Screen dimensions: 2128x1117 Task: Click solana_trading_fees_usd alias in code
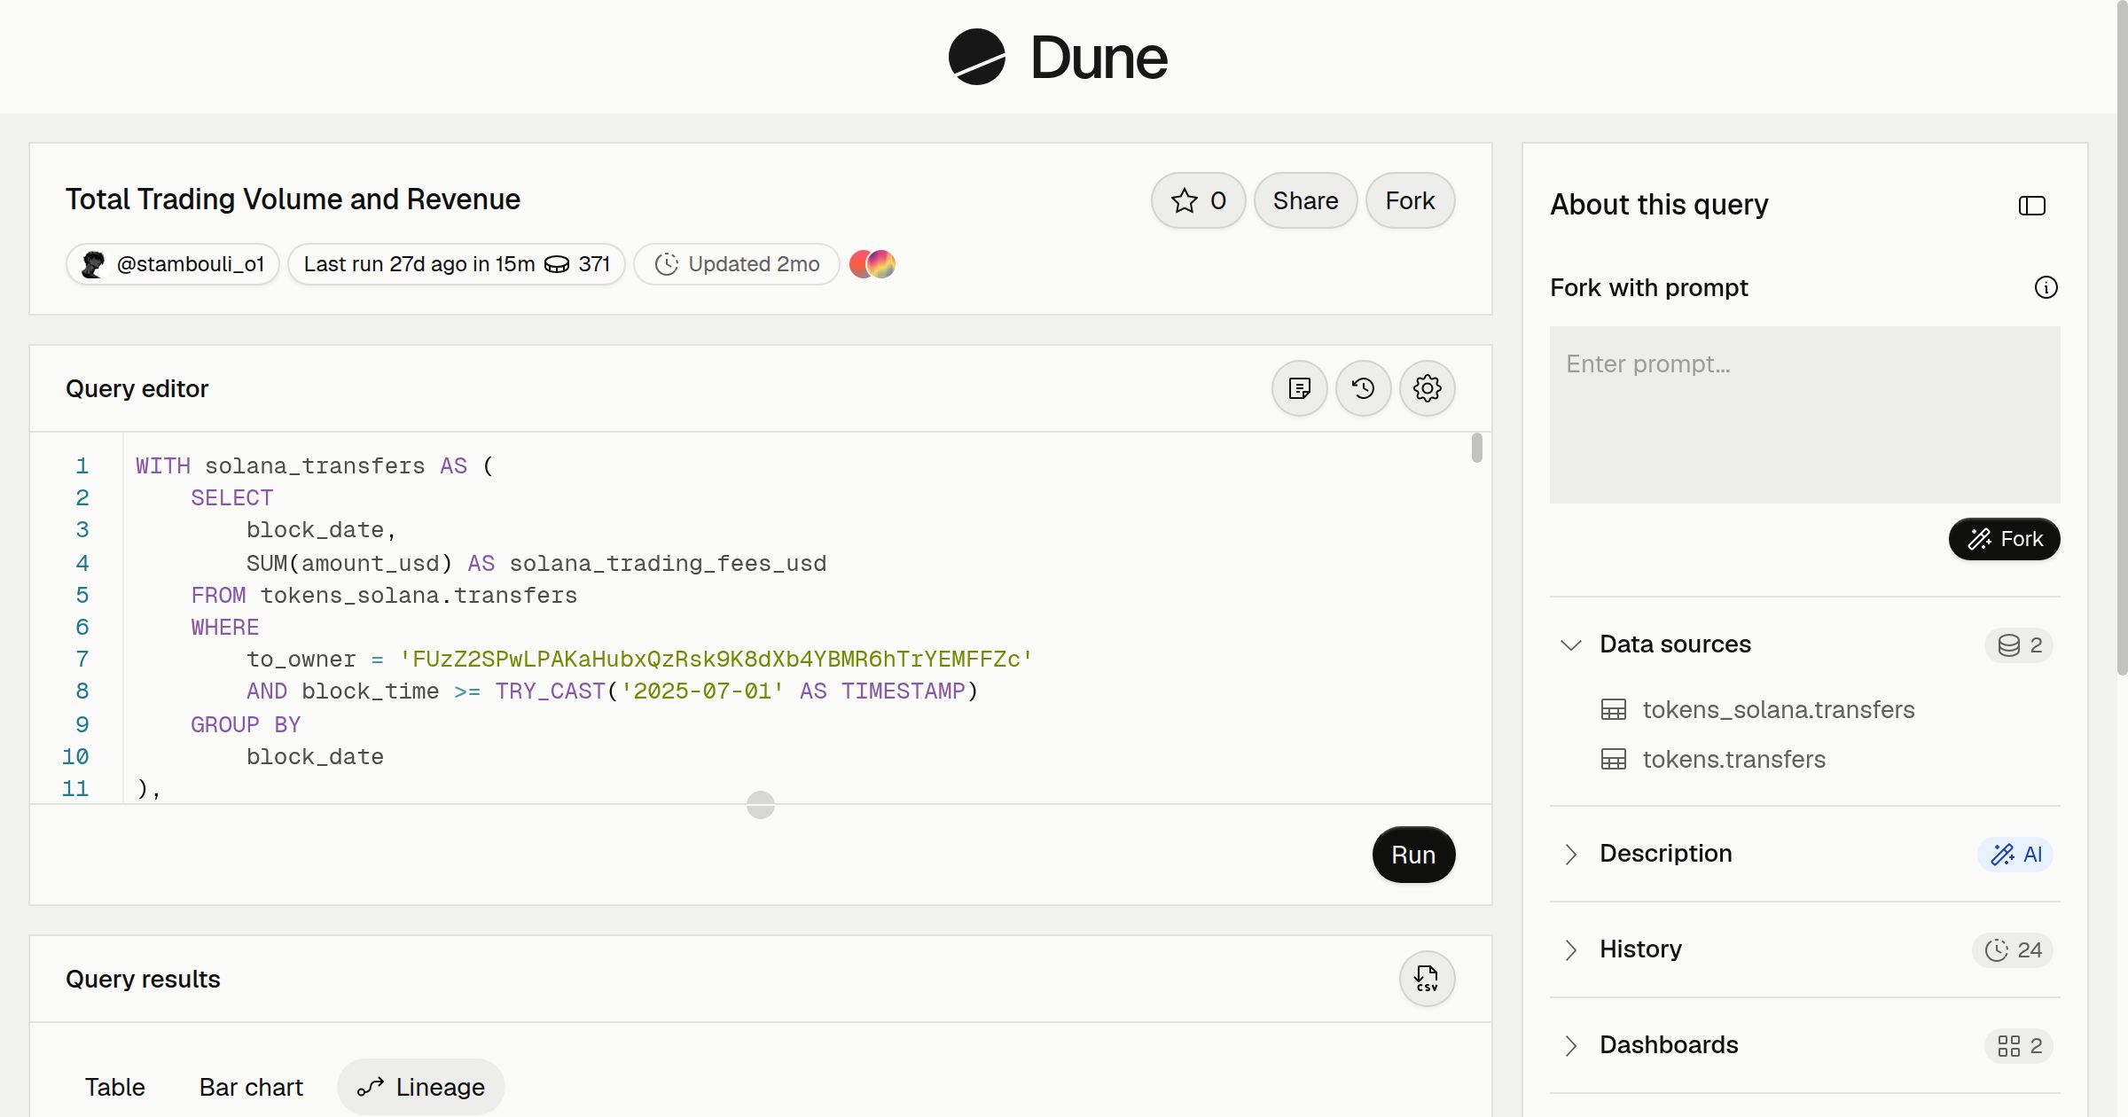(x=668, y=564)
